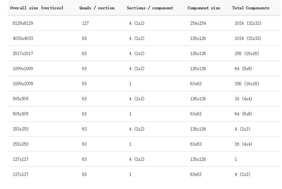Click the 'Overall size (vertices)' column header

click(37, 8)
